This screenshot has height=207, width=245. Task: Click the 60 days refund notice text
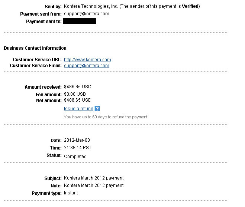coord(106,117)
